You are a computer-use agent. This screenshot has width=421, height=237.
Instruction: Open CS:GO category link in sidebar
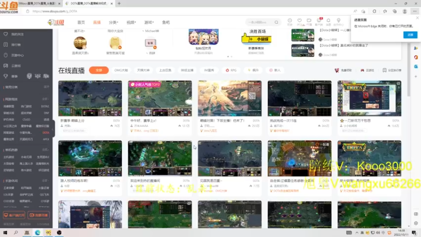tap(26, 120)
